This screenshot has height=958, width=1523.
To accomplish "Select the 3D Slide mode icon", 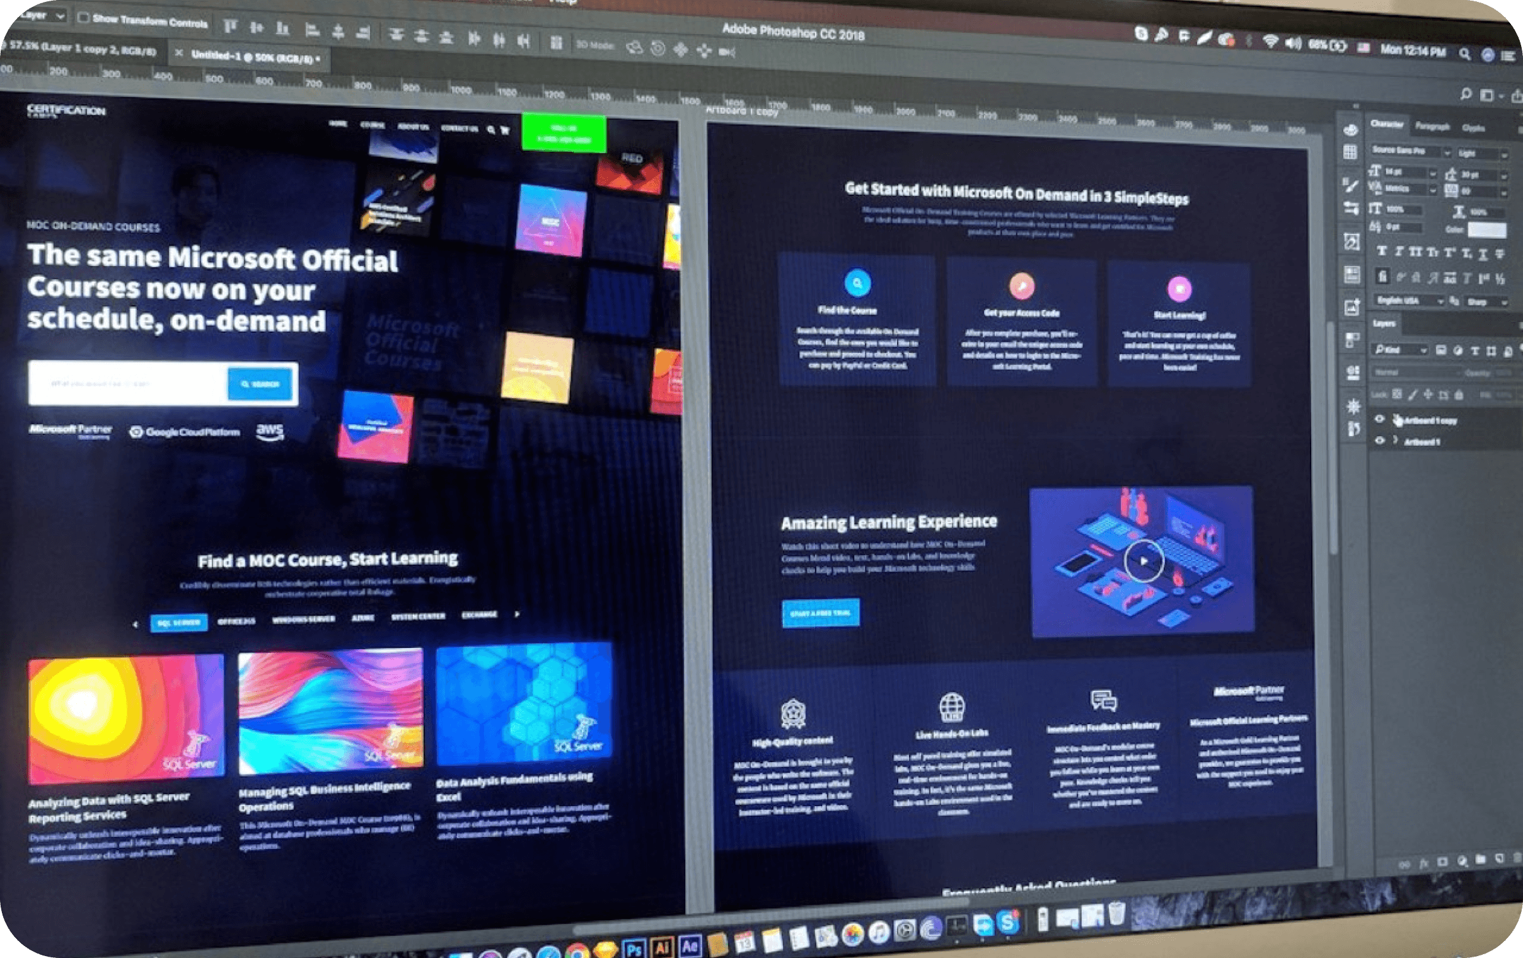I will point(704,50).
